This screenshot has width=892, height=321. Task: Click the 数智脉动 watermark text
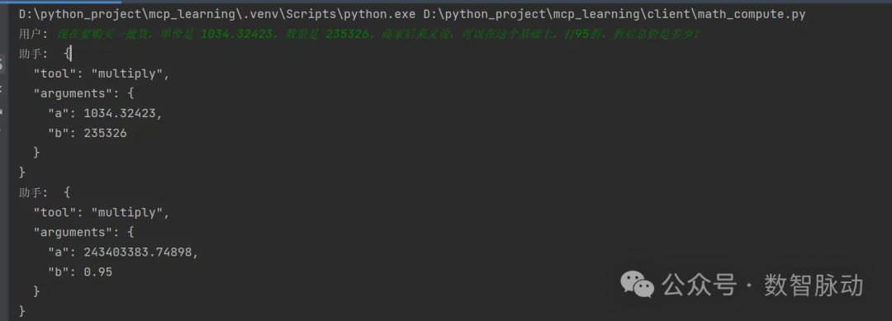point(814,285)
